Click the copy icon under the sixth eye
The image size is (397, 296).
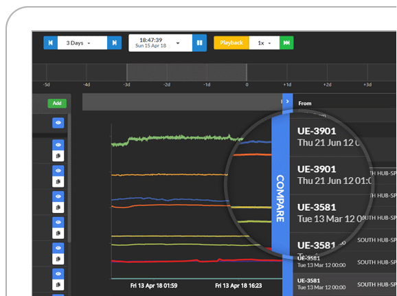[x=58, y=259]
